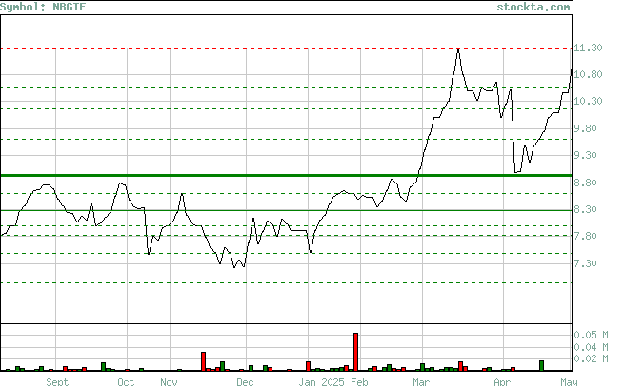This screenshot has height=386, width=624.
Task: Click the 'Jan 2025' date label
Action: (322, 381)
